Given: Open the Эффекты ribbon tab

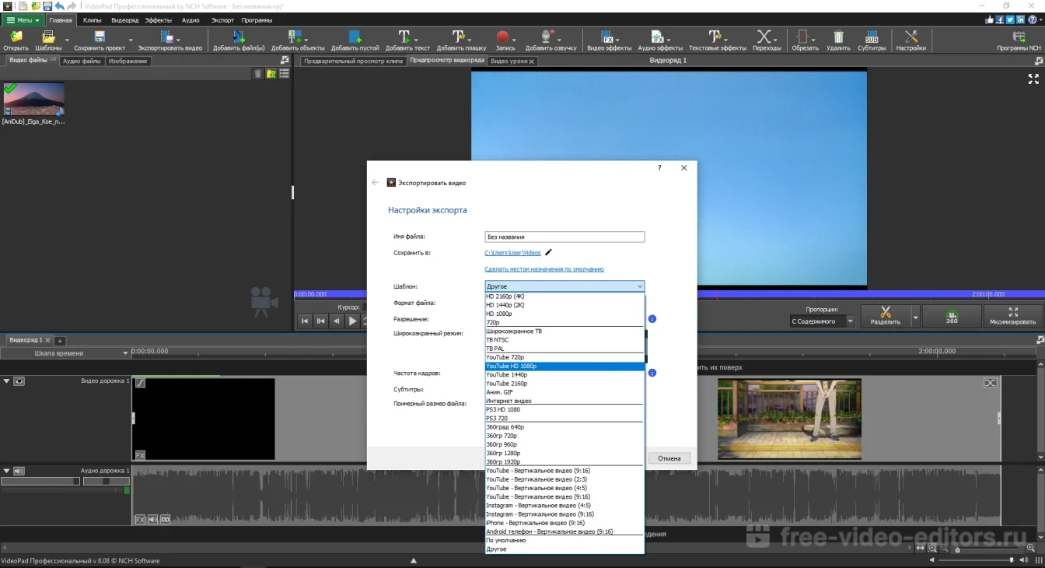Looking at the screenshot, I should pos(159,20).
